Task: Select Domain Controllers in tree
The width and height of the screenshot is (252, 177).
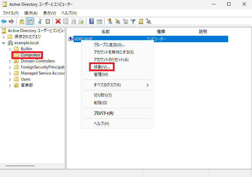Action: pyautogui.click(x=38, y=61)
